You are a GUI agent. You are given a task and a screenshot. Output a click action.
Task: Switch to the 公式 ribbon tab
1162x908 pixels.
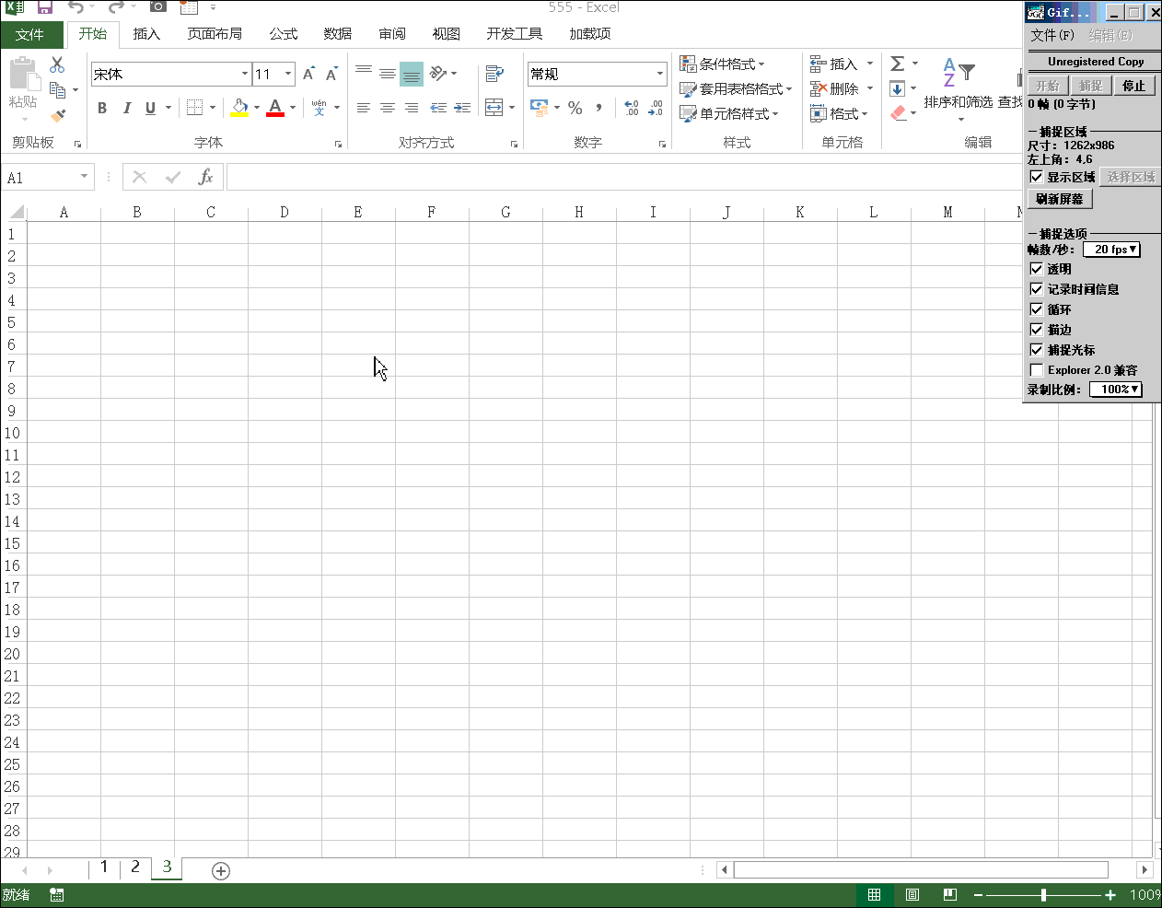coord(283,34)
